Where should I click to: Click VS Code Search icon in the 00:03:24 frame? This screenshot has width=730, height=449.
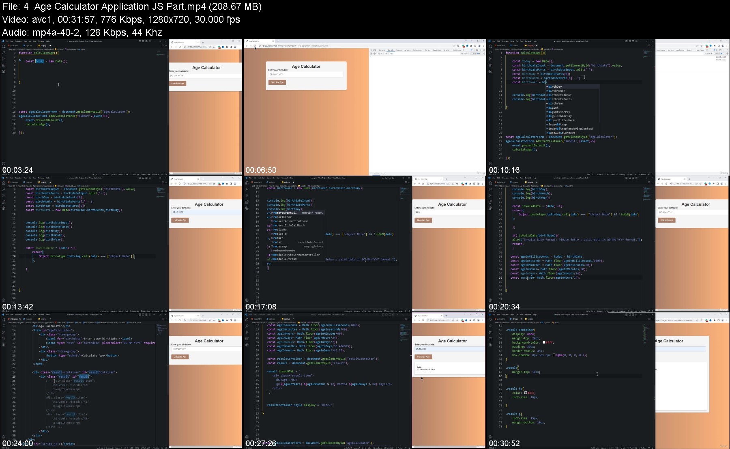click(x=3, y=53)
